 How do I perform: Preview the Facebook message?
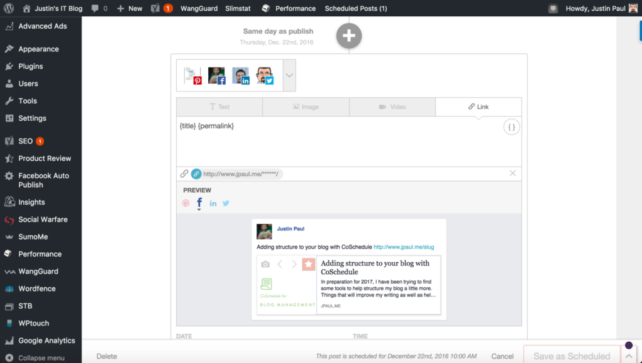(x=199, y=203)
